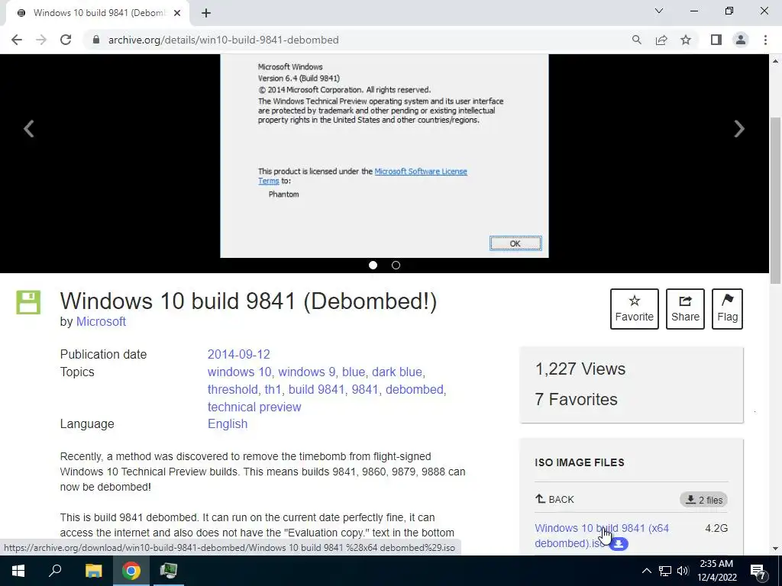Click the scrollbar down arrow
The width and height of the screenshot is (782, 586).
pyautogui.click(x=776, y=549)
